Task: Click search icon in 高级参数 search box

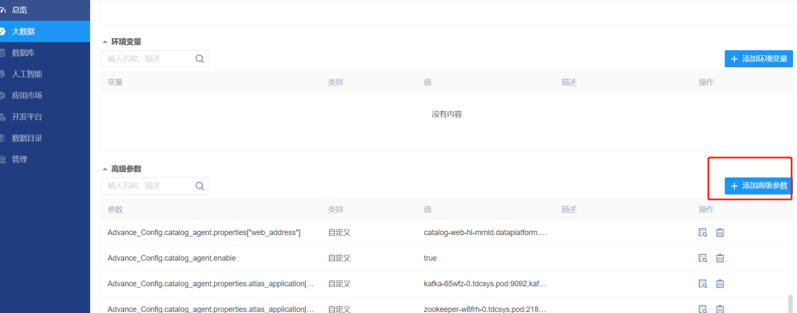Action: [199, 186]
